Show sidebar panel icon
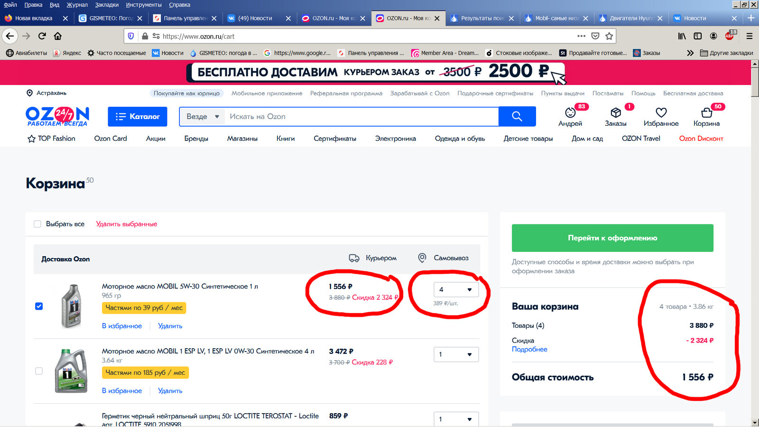Screen dimensions: 759x427 coord(697,36)
